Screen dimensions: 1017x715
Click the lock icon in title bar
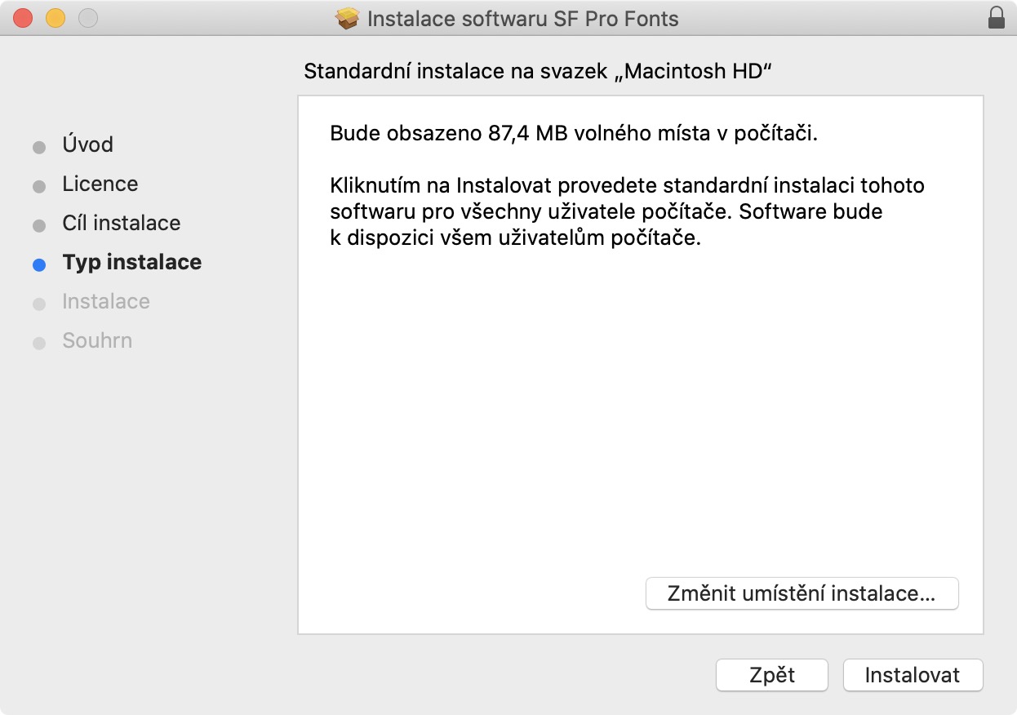pos(996,18)
